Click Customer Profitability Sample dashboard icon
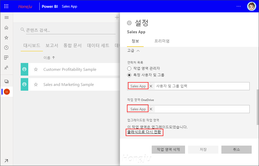Screen dimensions: 259x166 (x=24, y=69)
